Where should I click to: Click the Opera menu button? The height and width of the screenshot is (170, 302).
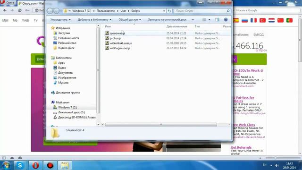click(x=8, y=2)
